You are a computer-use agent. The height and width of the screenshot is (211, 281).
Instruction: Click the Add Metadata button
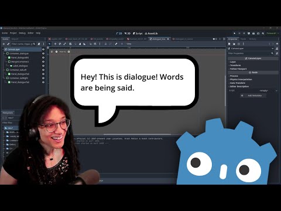point(253,96)
